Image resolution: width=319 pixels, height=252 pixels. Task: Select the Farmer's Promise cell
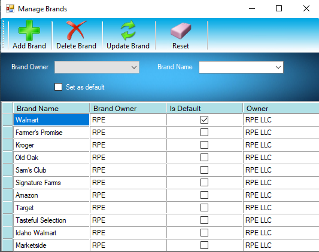51,133
